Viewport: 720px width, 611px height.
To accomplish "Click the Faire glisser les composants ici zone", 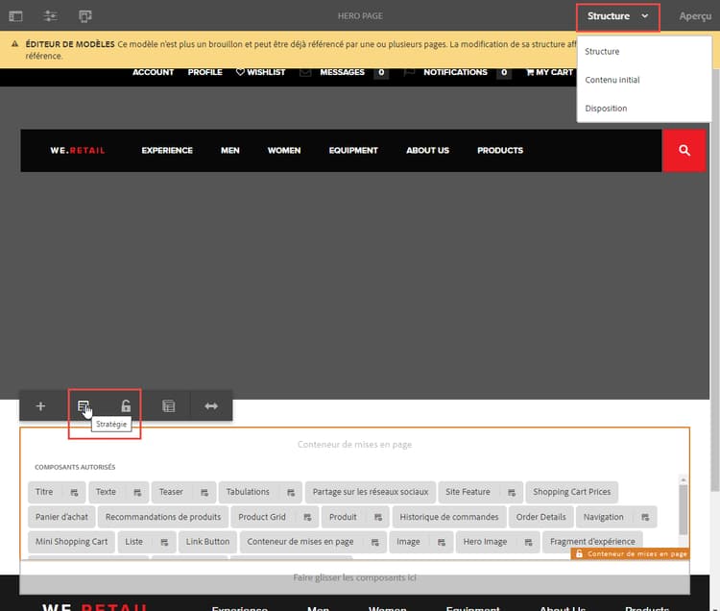I will (x=354, y=577).
